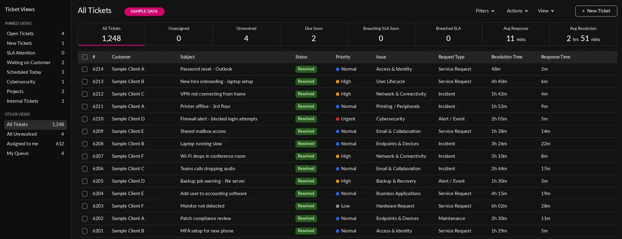Sort by the Request Type column header
622x239 pixels.
[x=451, y=57]
